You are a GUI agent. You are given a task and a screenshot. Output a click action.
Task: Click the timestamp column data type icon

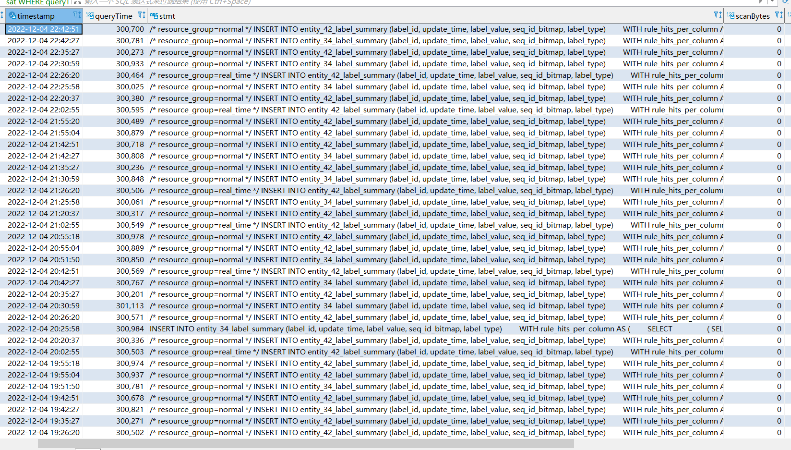(12, 16)
